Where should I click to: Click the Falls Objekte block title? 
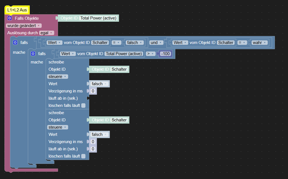pos(27,18)
